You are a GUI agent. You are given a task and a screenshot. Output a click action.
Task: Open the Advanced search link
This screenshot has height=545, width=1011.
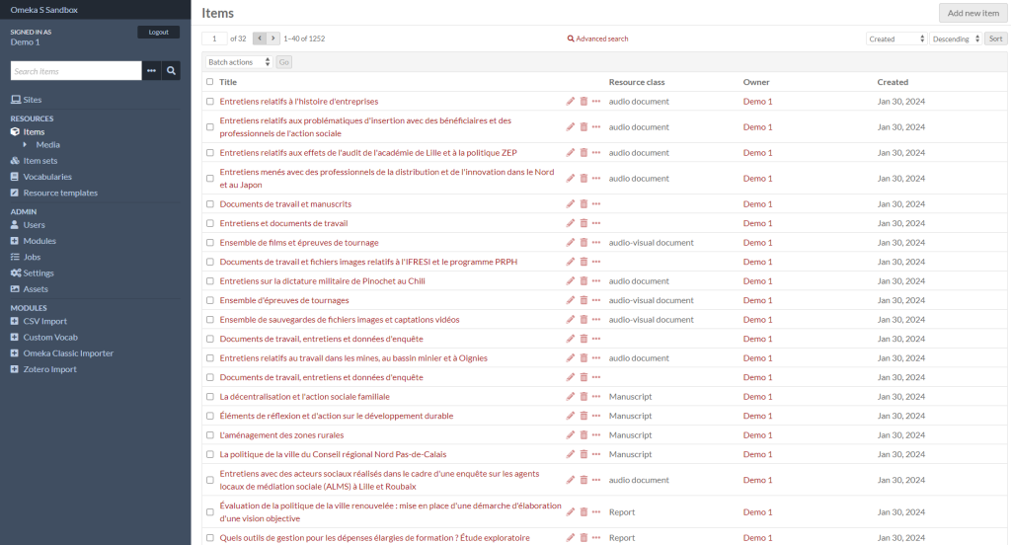click(597, 39)
